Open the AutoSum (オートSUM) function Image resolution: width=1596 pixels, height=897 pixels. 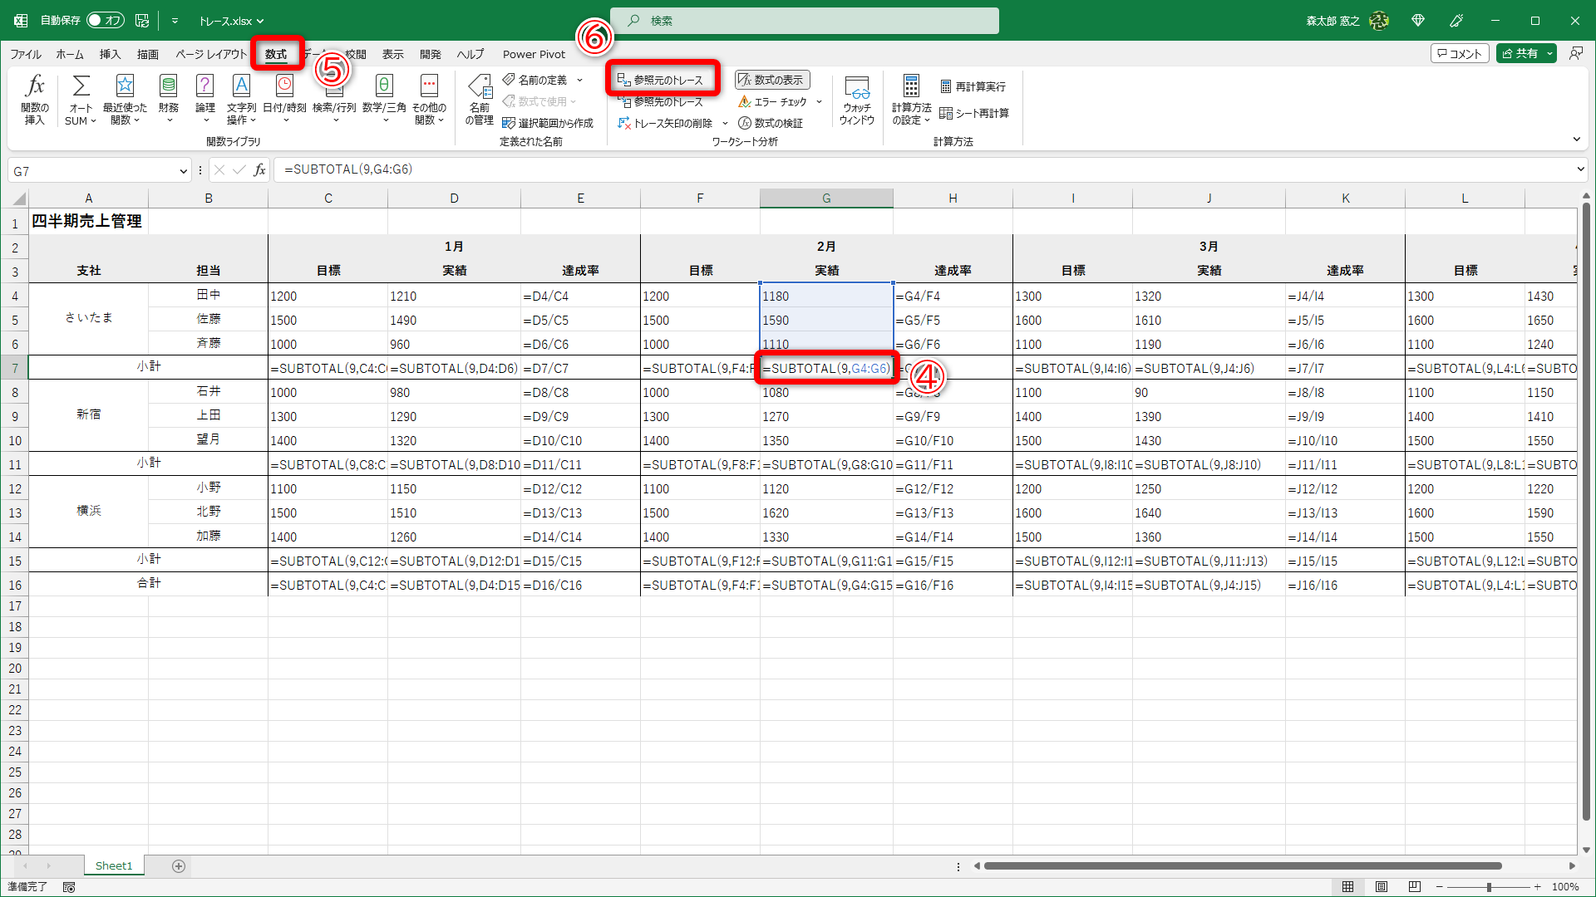click(x=81, y=86)
